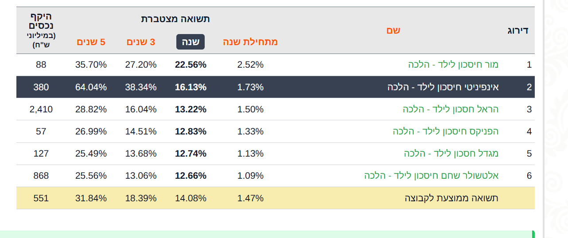Click the 22.56% one-year return value
The height and width of the screenshot is (238, 568).
(x=191, y=65)
